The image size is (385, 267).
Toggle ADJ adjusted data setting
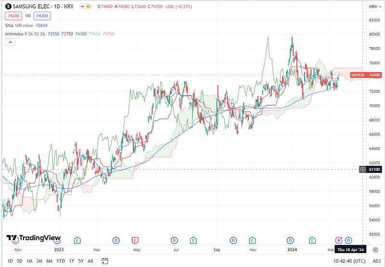(x=376, y=261)
